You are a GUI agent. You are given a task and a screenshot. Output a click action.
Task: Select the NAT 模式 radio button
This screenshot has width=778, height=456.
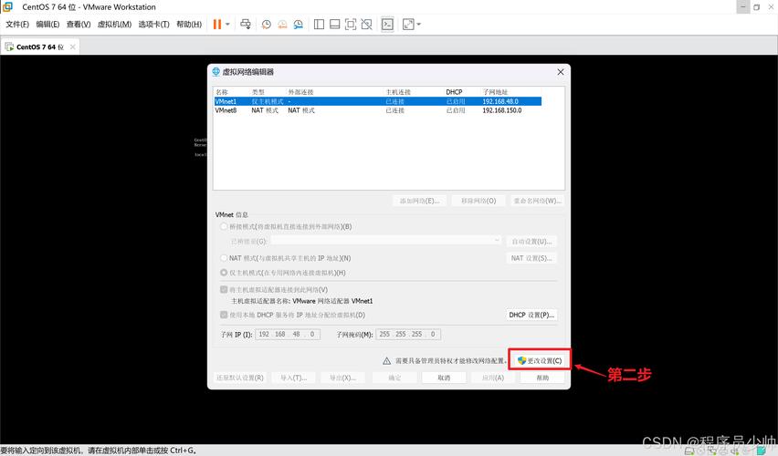point(224,258)
